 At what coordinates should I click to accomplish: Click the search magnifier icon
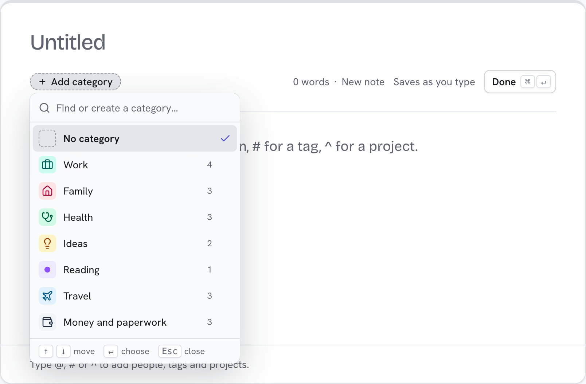[44, 108]
